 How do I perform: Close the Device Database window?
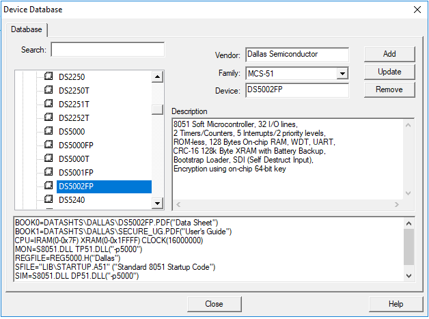417,10
